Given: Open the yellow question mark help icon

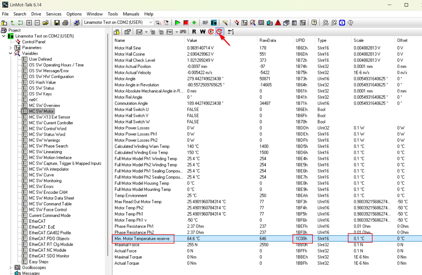Looking at the screenshot, I should (x=314, y=23).
